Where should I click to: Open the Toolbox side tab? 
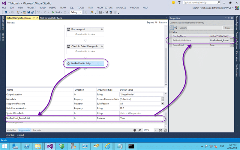(x=3, y=37)
